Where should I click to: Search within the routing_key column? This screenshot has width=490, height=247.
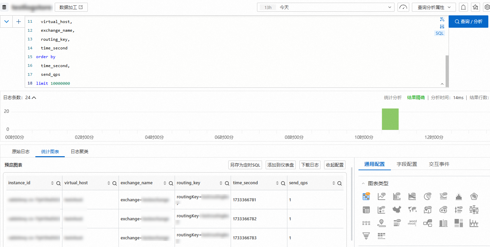click(x=227, y=183)
